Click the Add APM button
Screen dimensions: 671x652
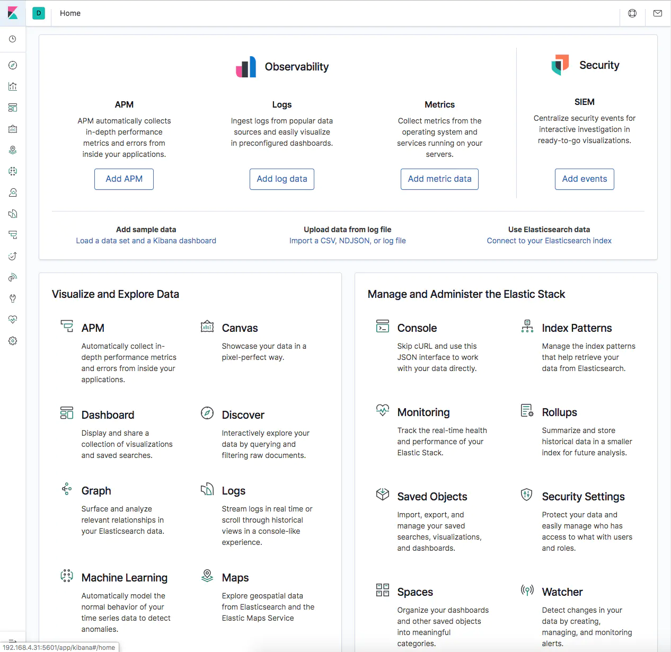pos(124,179)
